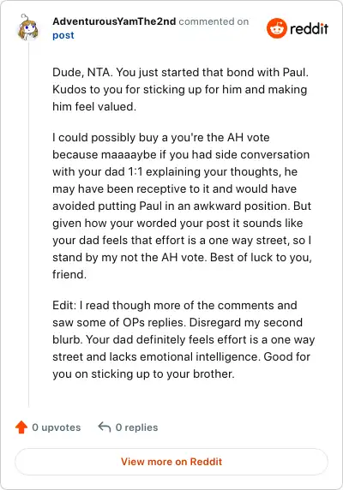Click the "View more on Reddit" button

coord(171,462)
